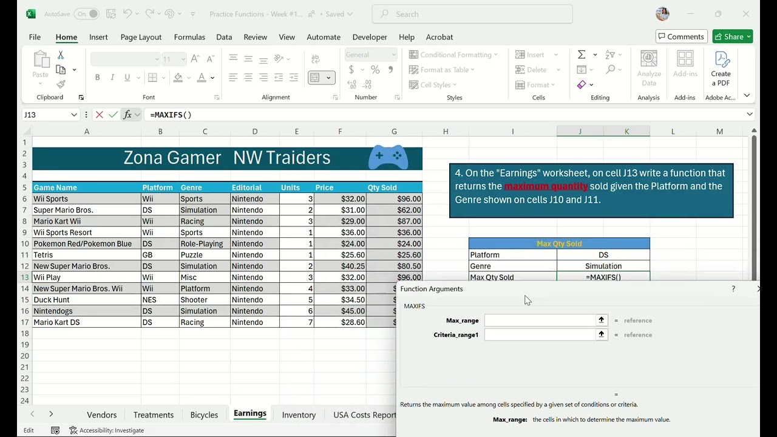Click the Save icon in title bar

coord(110,14)
